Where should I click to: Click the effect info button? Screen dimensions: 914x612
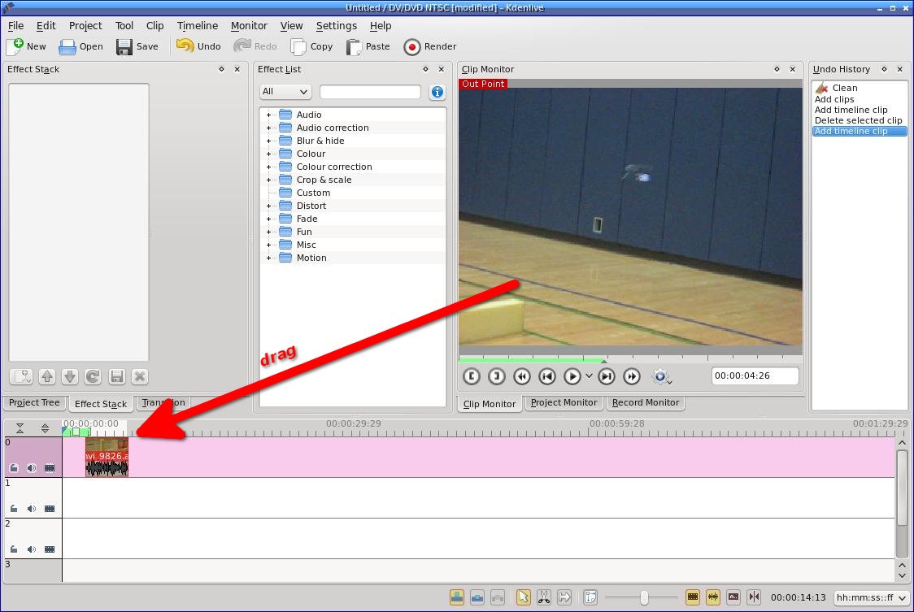pyautogui.click(x=437, y=92)
